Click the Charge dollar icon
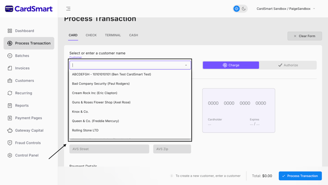 point(225,65)
